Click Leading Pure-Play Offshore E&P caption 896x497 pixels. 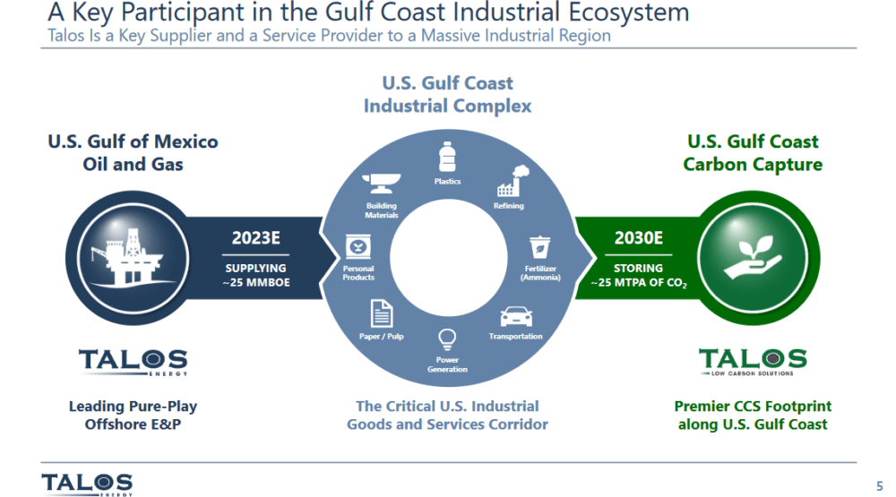coord(133,416)
